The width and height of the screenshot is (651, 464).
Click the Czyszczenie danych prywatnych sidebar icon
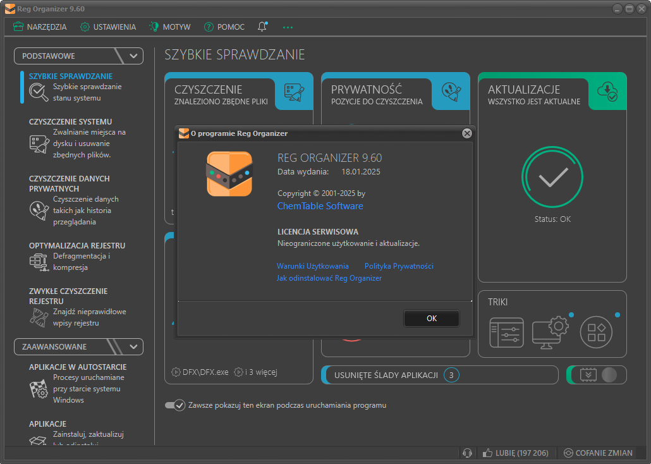[39, 211]
